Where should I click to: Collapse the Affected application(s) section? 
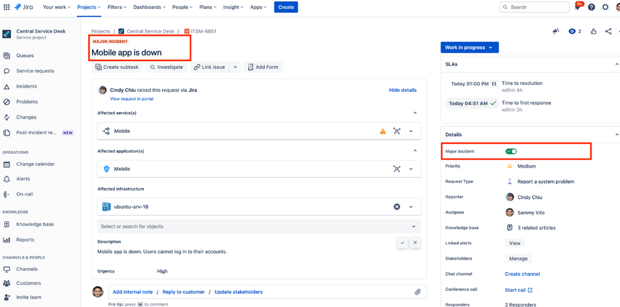click(415, 151)
